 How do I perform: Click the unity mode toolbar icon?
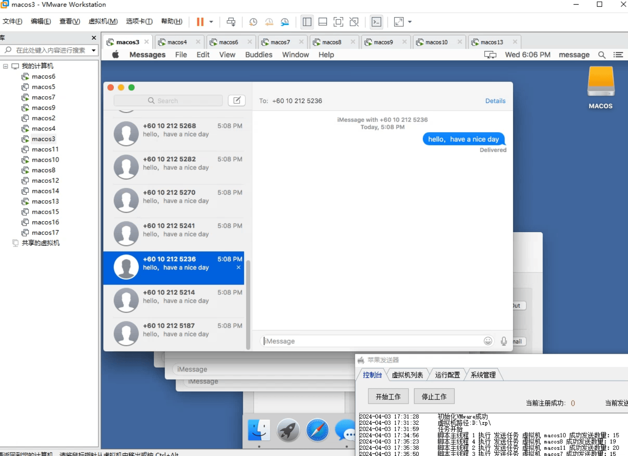(x=354, y=22)
